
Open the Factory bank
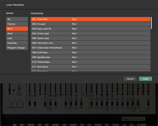point(17,24)
